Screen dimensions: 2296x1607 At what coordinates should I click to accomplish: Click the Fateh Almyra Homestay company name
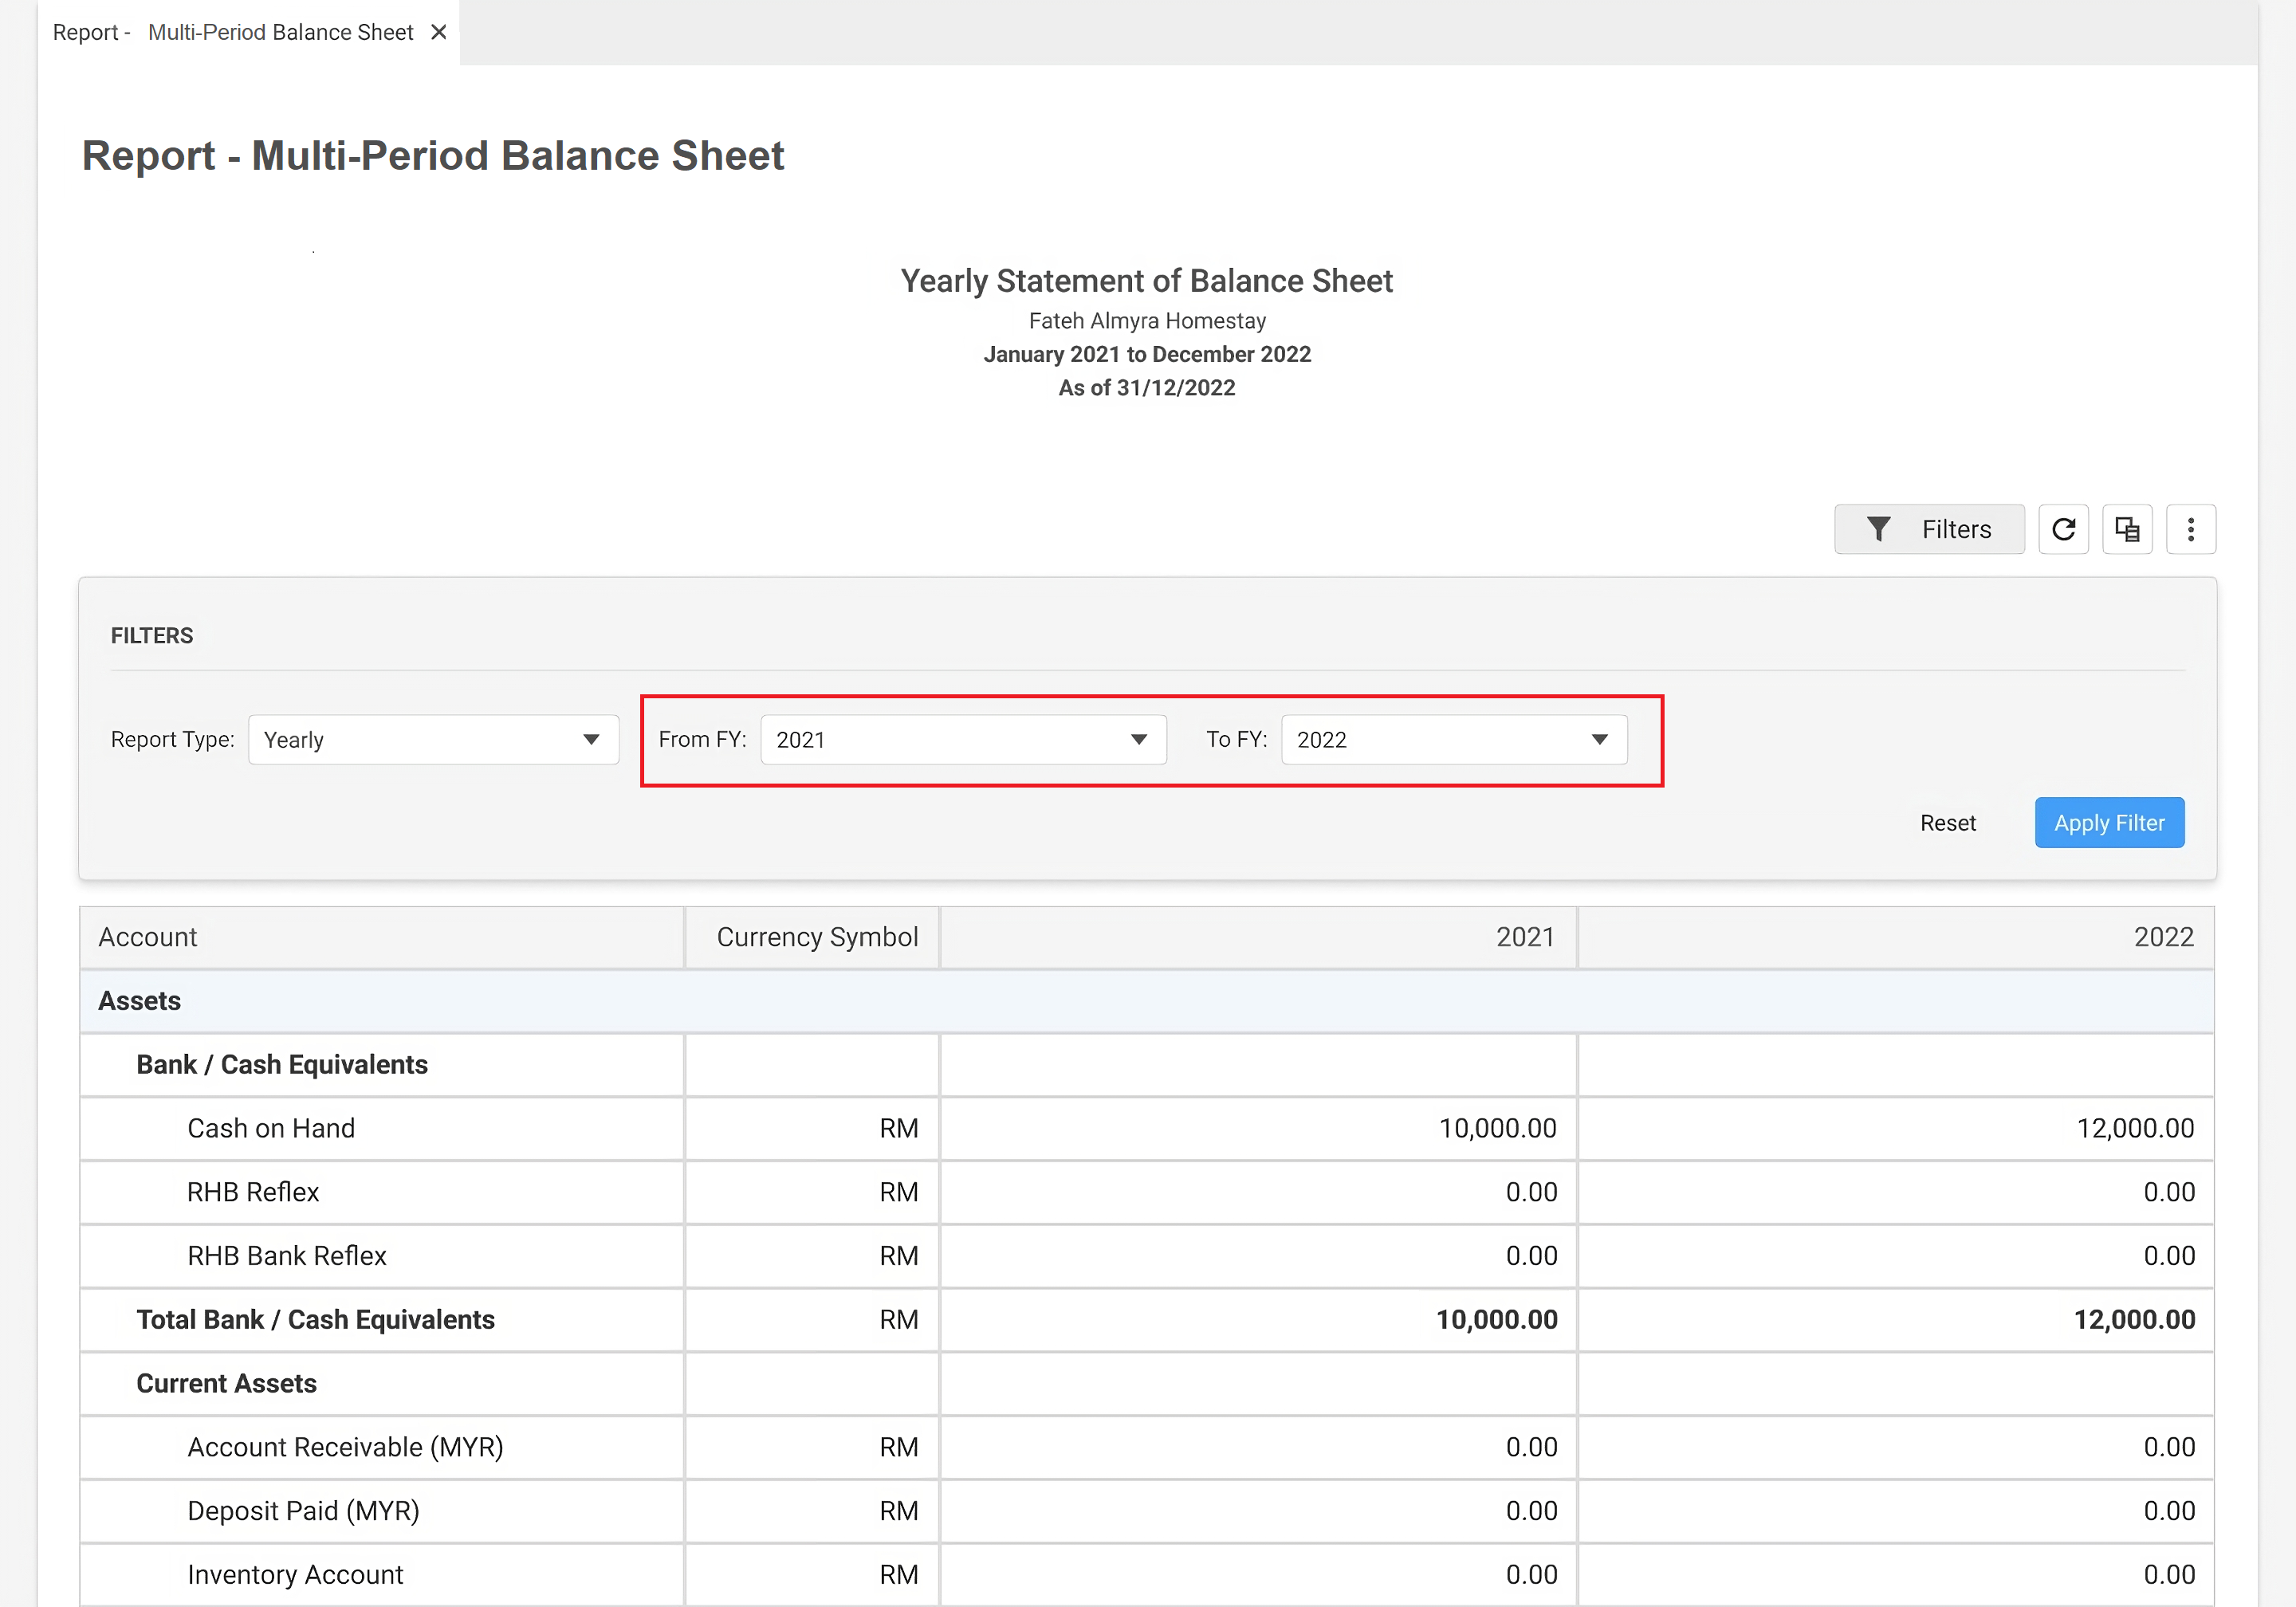pos(1147,321)
